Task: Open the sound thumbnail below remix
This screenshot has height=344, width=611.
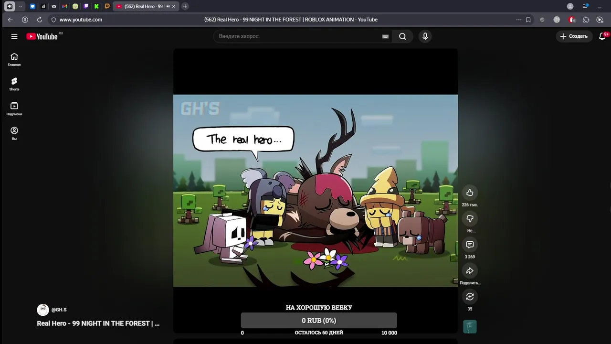Action: (470, 327)
